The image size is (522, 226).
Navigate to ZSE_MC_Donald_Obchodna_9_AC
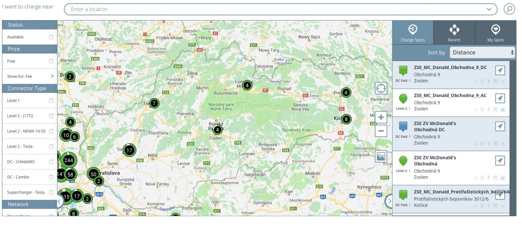pos(500,98)
